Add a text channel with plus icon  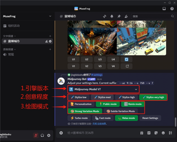pyautogui.click(x=50, y=36)
